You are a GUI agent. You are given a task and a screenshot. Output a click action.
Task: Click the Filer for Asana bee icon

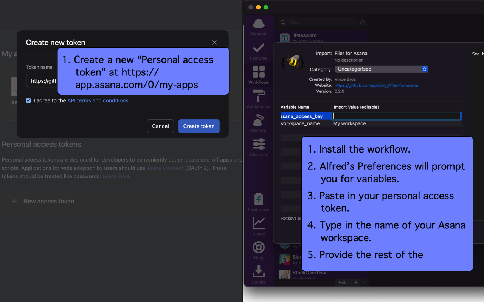tap(292, 61)
